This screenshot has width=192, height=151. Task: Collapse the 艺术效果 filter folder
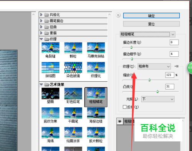click(x=41, y=84)
